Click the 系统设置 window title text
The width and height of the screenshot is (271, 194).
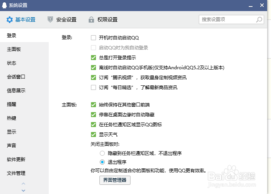coord(18,5)
